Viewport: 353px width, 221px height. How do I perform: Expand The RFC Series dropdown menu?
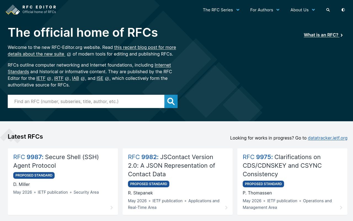tap(238, 10)
